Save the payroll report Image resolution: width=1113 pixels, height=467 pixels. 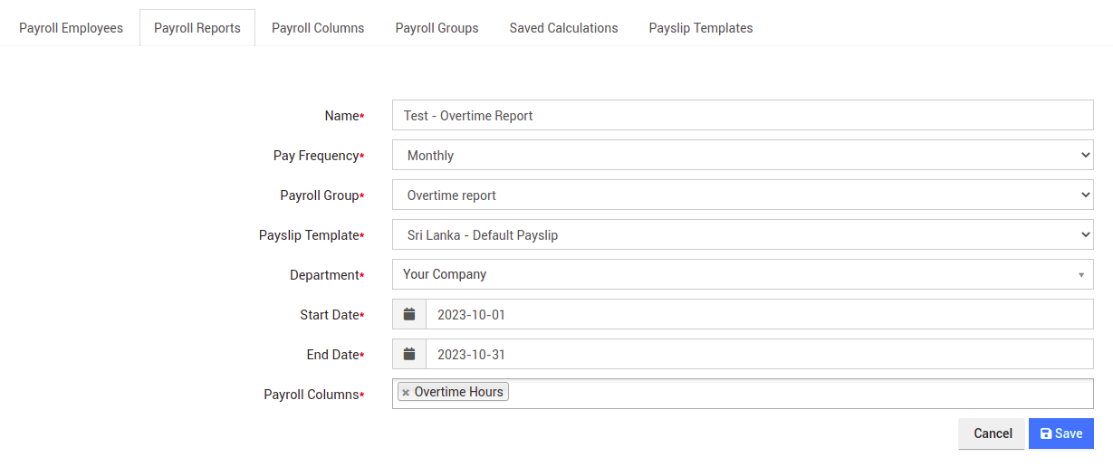[x=1061, y=434]
